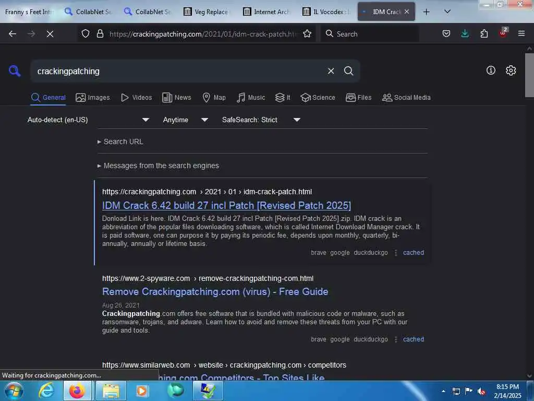Open the media player taskbar icon
This screenshot has height=401, width=534.
click(x=142, y=391)
